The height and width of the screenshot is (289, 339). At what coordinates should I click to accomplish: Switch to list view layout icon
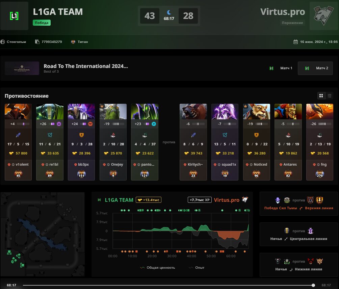tap(330, 96)
